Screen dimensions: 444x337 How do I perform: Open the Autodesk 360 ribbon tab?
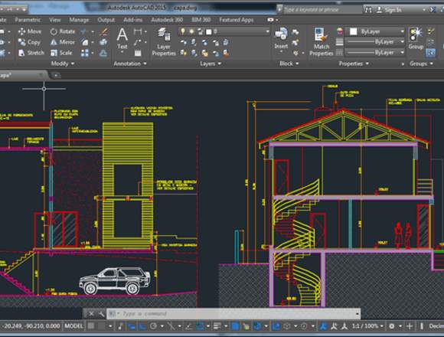[x=167, y=20]
